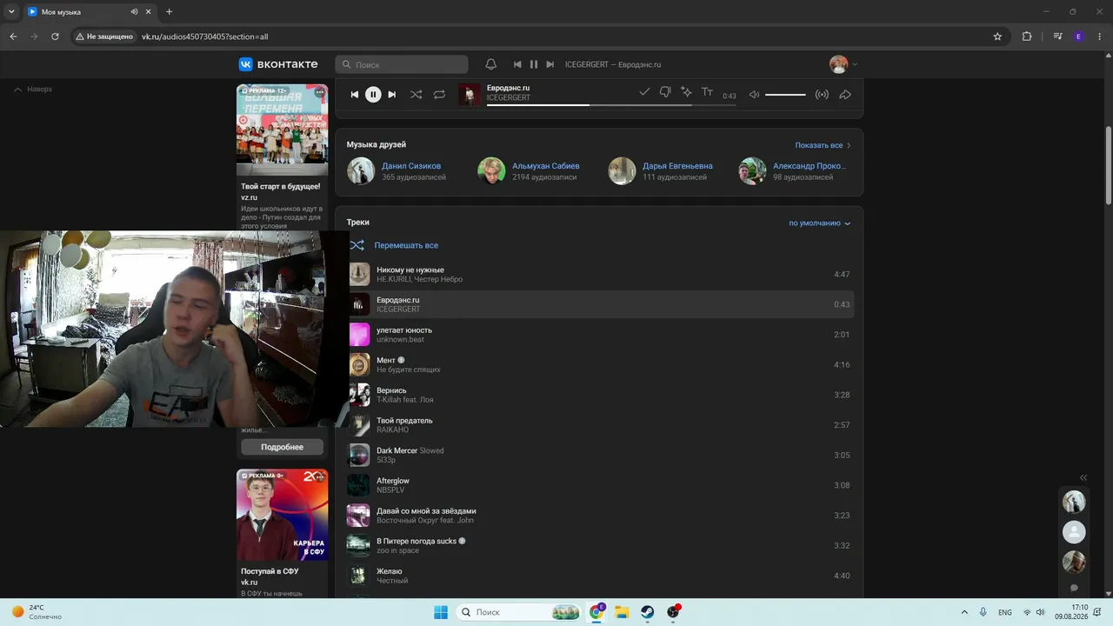Open a new Chrome tab
Image resolution: width=1113 pixels, height=626 pixels.
[169, 12]
